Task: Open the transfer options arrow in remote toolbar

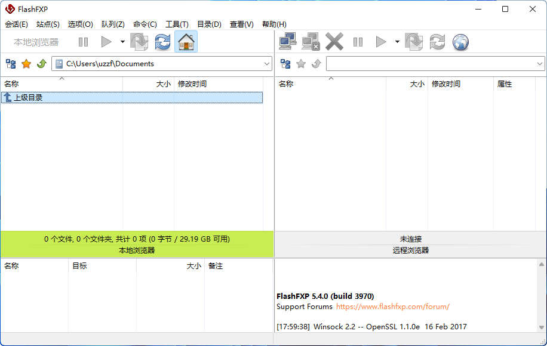Action: tap(397, 42)
